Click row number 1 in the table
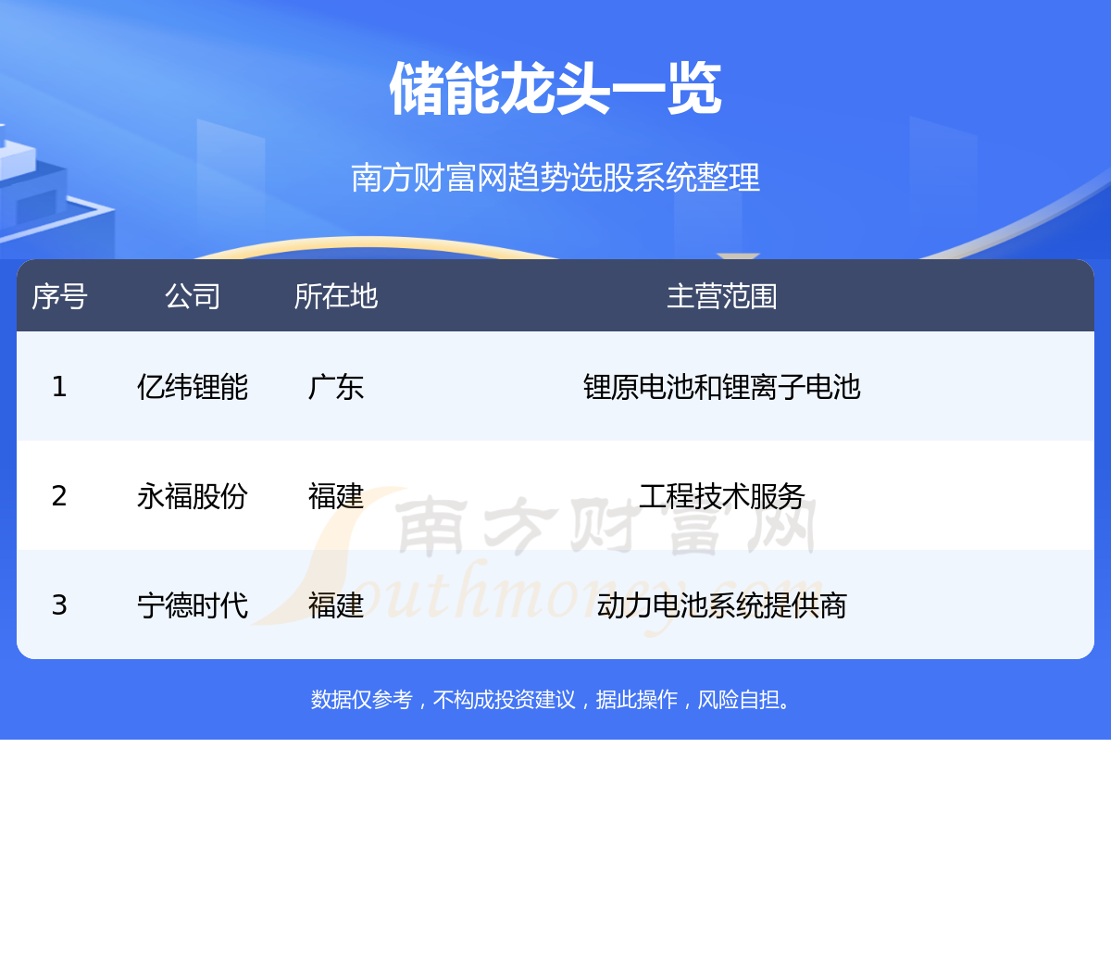1111x972 pixels. coord(59,387)
